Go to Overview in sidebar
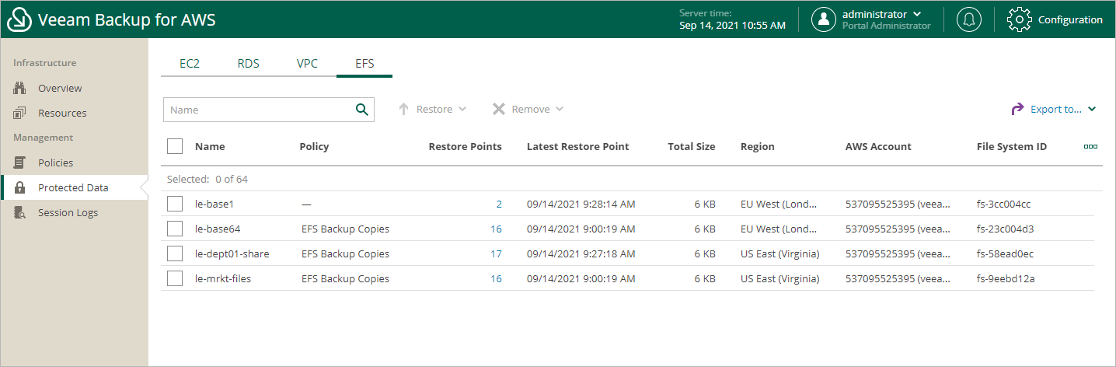1116x367 pixels. pyautogui.click(x=60, y=88)
